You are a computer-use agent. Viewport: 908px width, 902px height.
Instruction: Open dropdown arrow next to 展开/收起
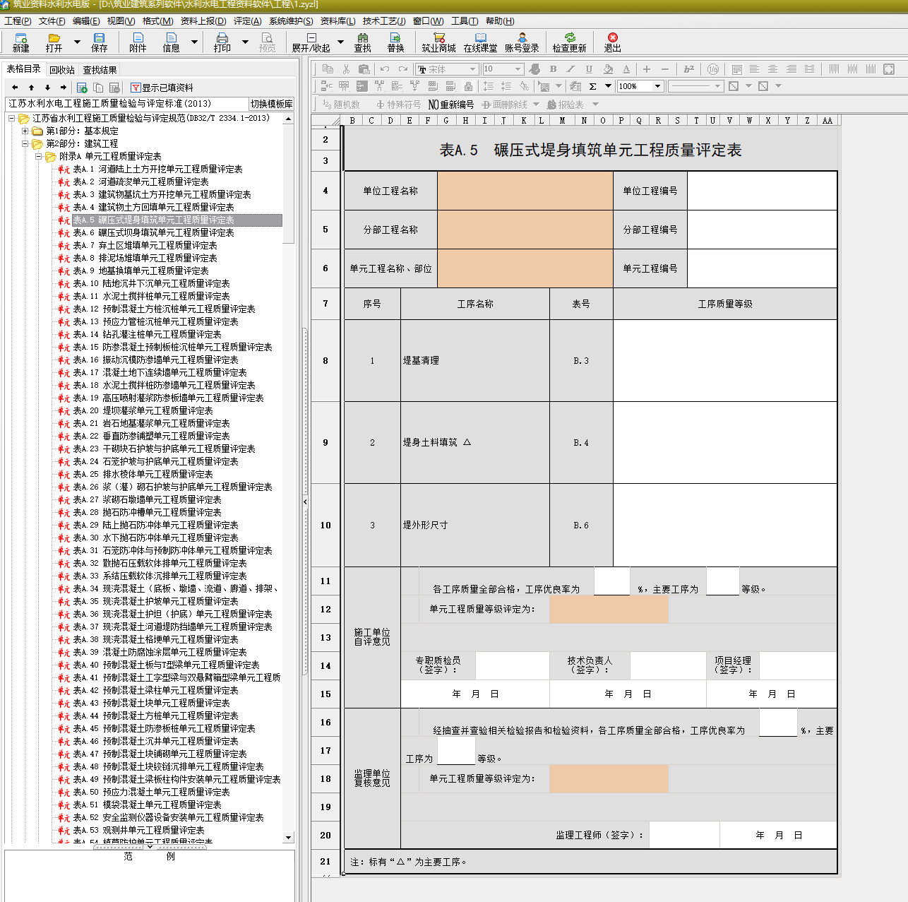pos(340,42)
